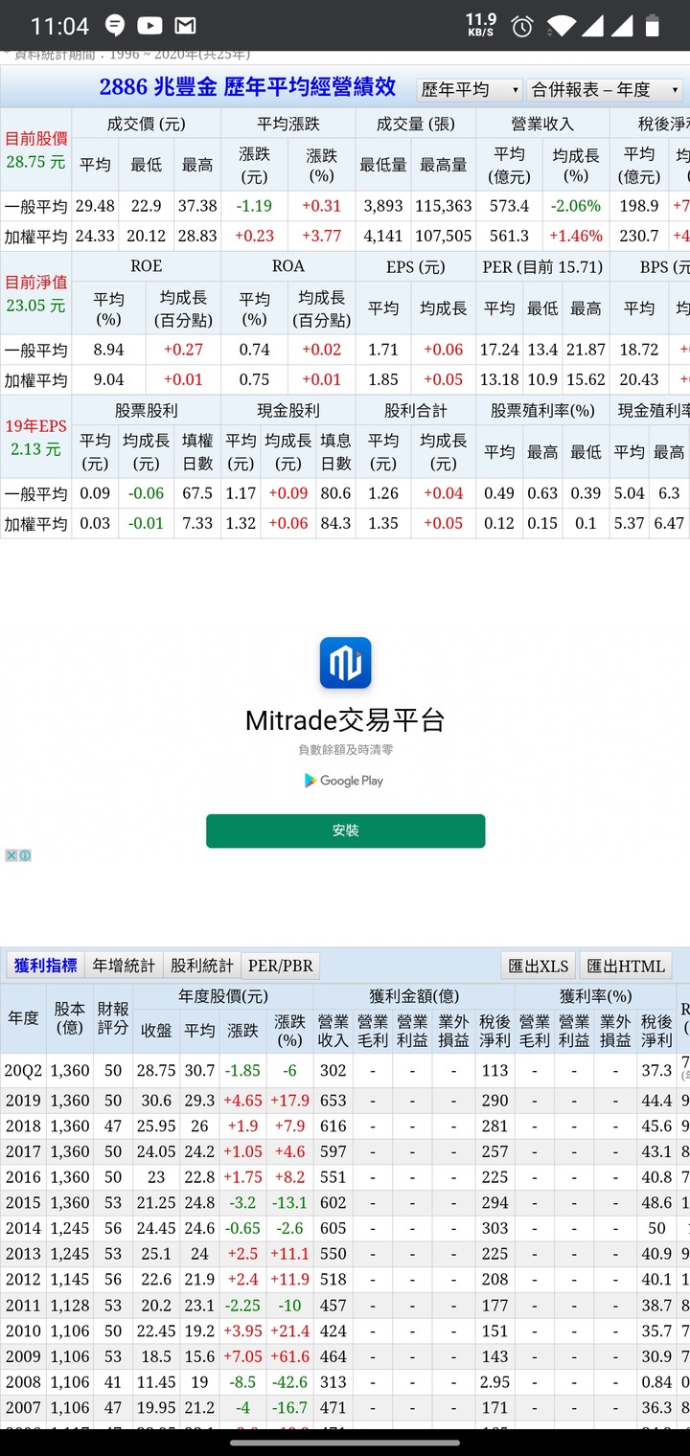The width and height of the screenshot is (690, 1456).
Task: Tap the 成交價 (元) column header
Action: [x=147, y=124]
